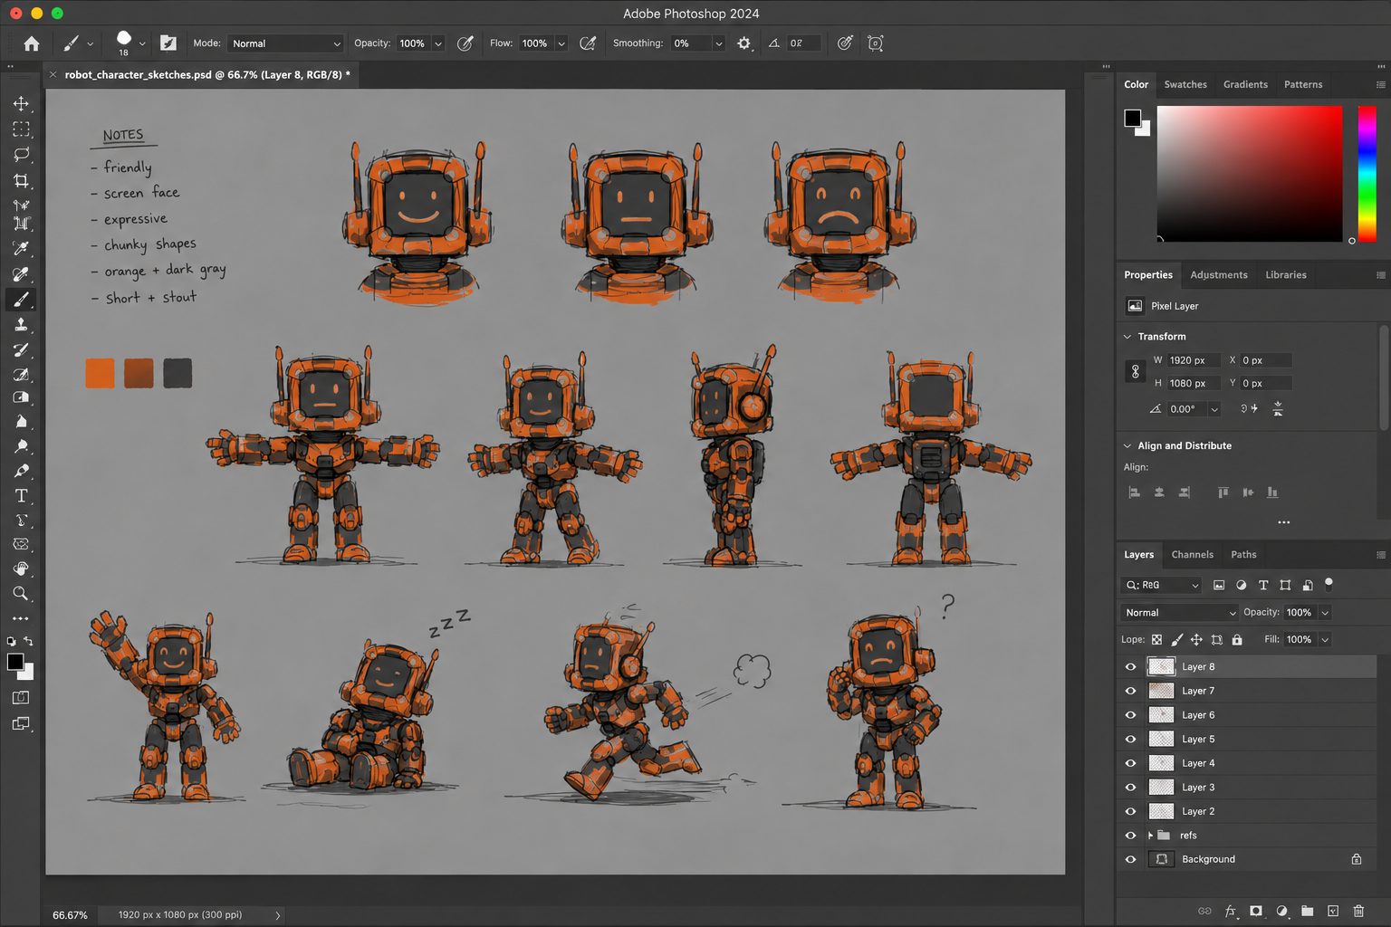1391x927 pixels.
Task: Open the layer Fill dropdown arrow
Action: [x=1325, y=640]
